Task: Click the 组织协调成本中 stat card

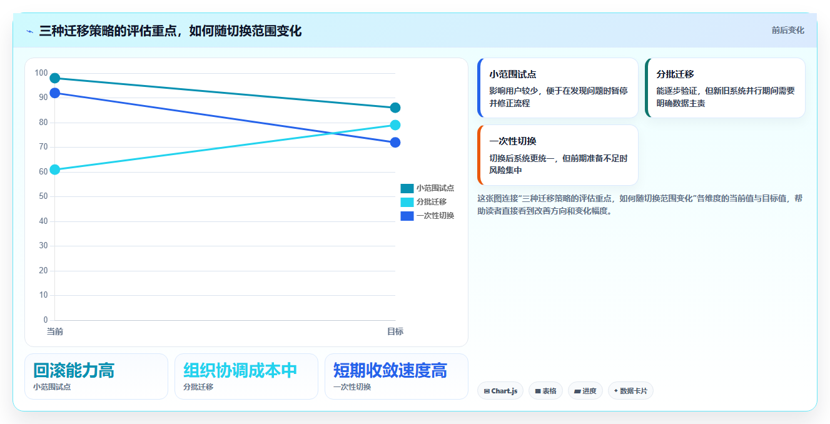Action: [x=246, y=376]
